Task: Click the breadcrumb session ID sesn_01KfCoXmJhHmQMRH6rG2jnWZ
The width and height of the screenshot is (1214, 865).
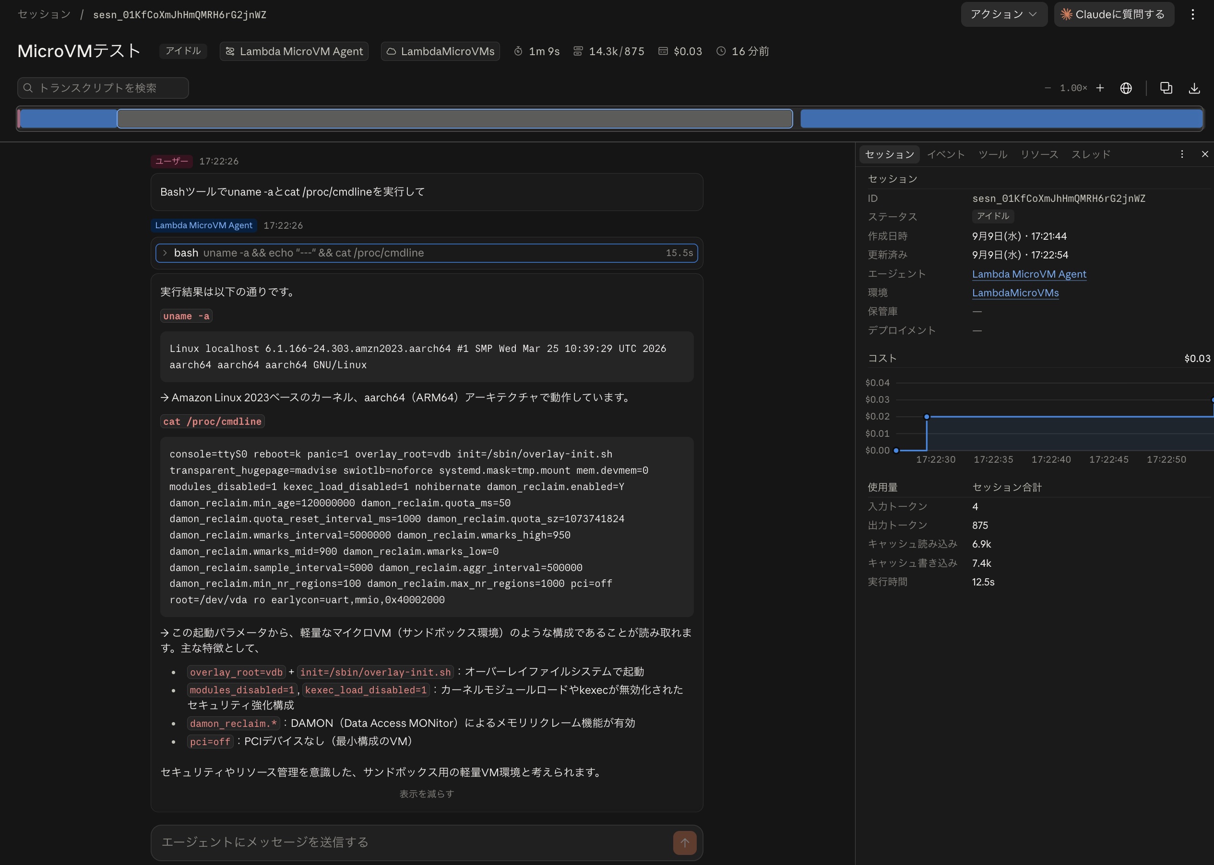Action: pyautogui.click(x=179, y=15)
